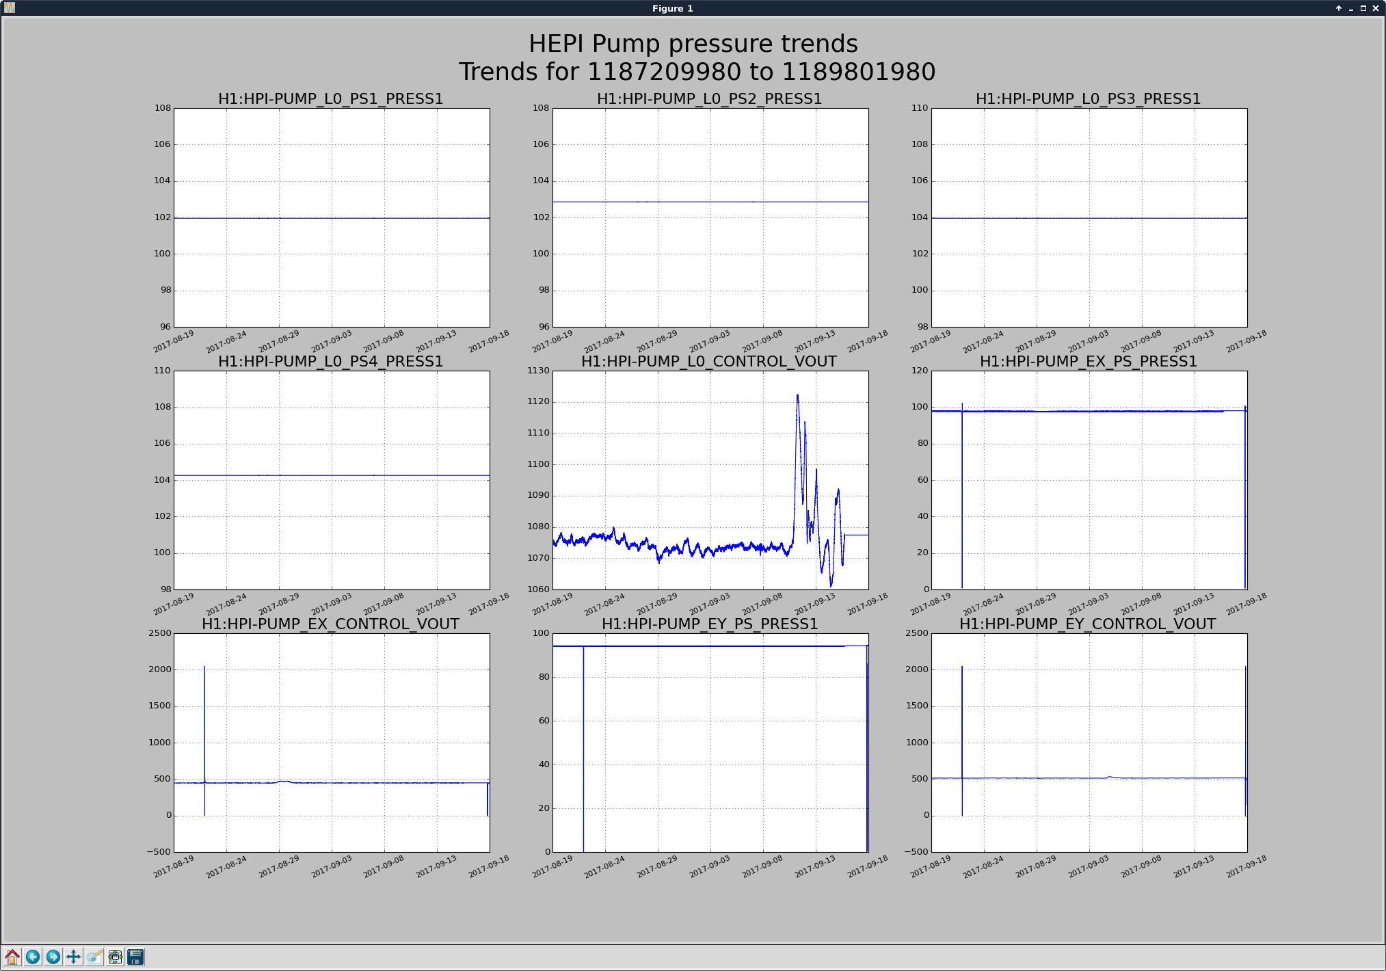Click the H1:HPI-PUMP_EY_CONTROL_VOUT plot title
The image size is (1386, 971).
(1088, 624)
